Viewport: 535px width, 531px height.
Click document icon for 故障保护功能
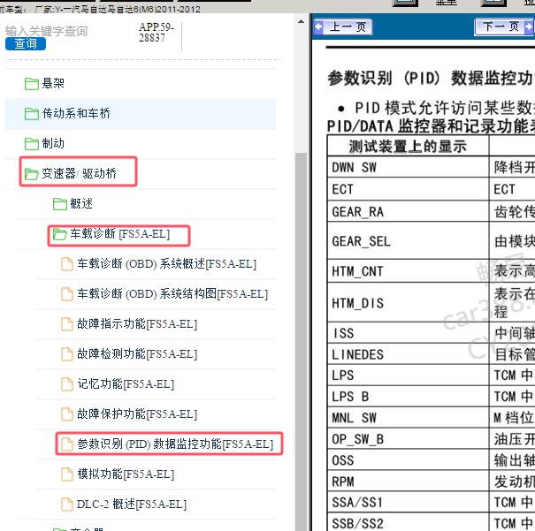coord(67,414)
